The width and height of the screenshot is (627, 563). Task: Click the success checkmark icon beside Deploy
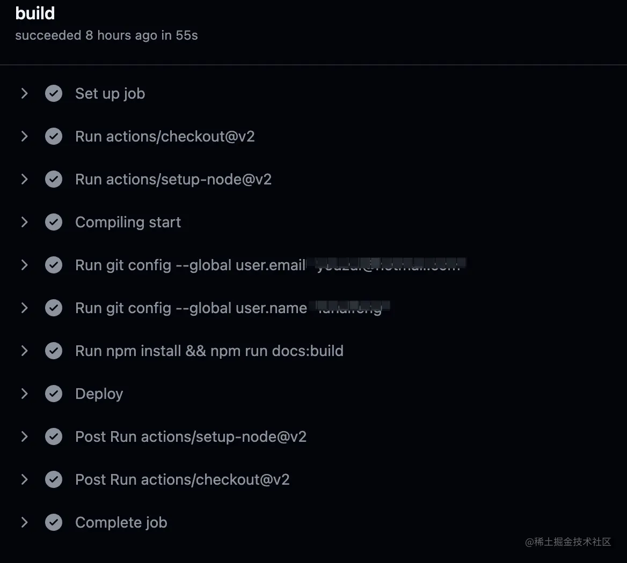coord(54,394)
